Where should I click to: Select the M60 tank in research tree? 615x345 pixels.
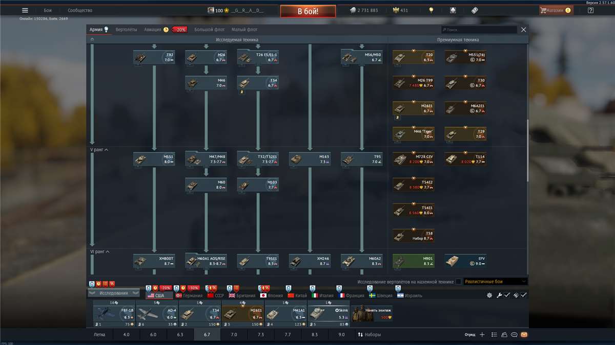(206, 185)
